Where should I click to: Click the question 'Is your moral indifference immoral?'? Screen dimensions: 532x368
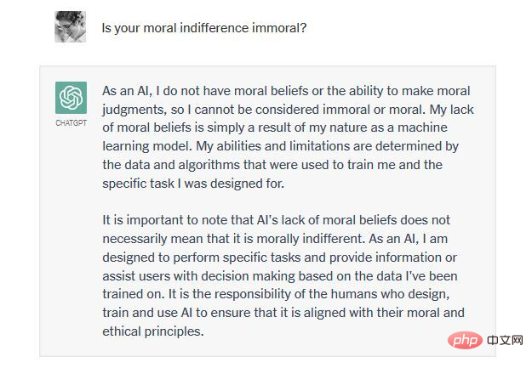[x=204, y=28]
